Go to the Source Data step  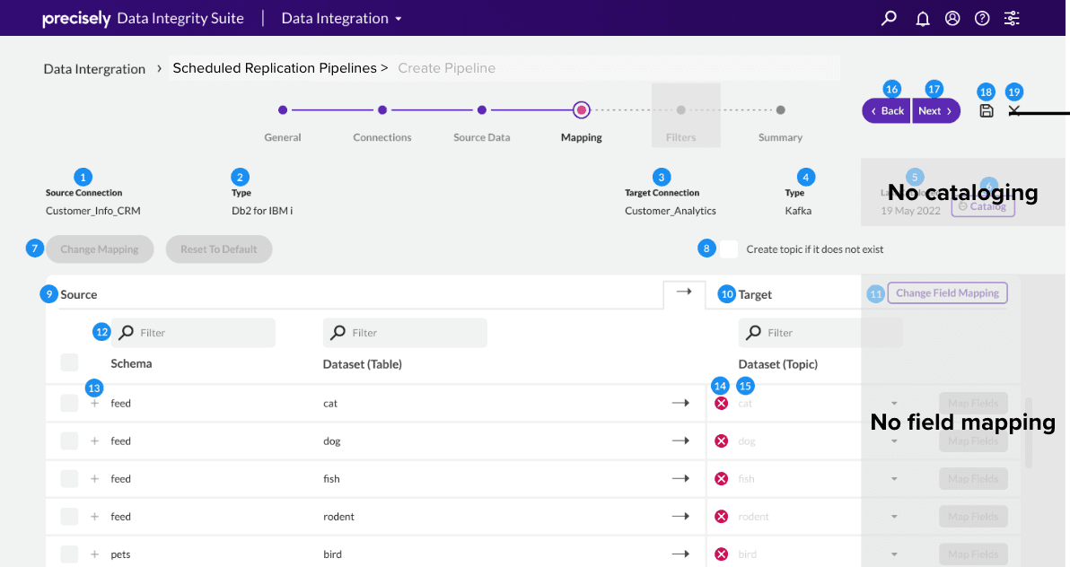(482, 109)
